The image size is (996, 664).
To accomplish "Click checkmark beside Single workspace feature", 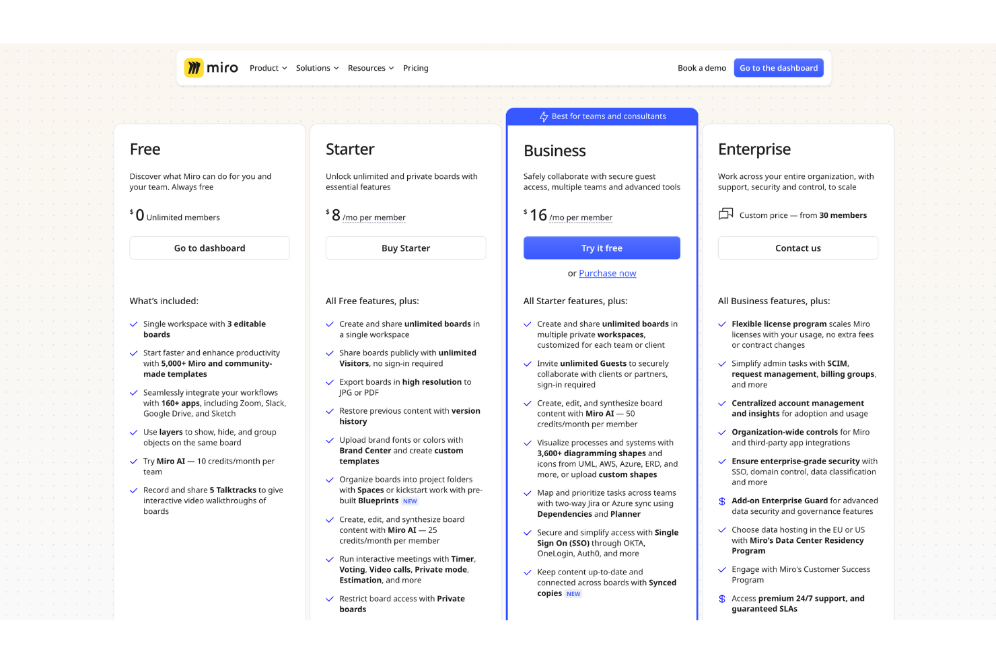I will pyautogui.click(x=133, y=324).
